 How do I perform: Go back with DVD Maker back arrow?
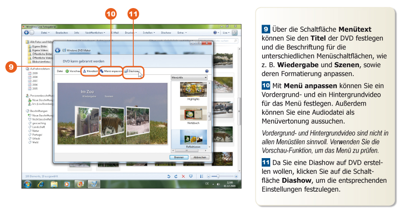[57, 51]
